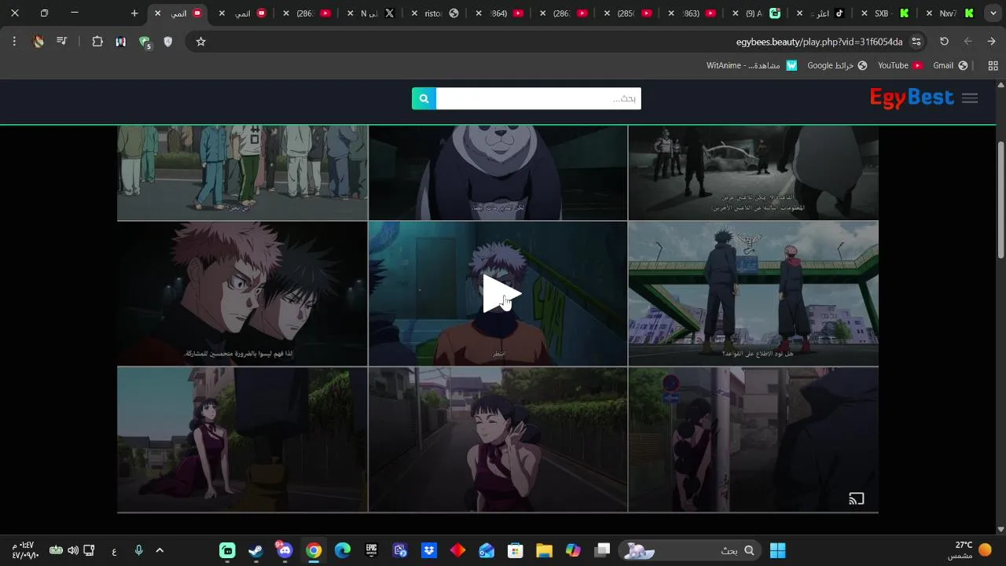
Task: Click the play button on the video
Action: click(x=501, y=293)
